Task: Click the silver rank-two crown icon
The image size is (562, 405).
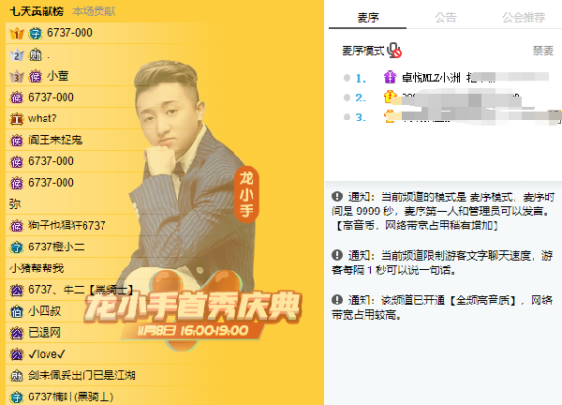Action: point(17,55)
